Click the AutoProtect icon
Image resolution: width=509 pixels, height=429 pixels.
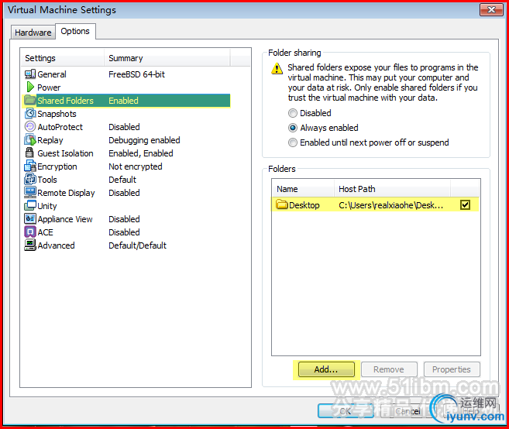pos(30,126)
